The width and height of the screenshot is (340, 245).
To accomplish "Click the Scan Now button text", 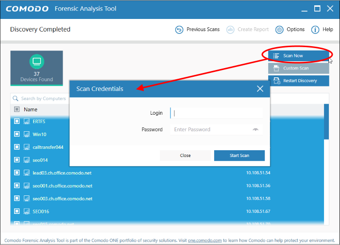I will [x=293, y=56].
